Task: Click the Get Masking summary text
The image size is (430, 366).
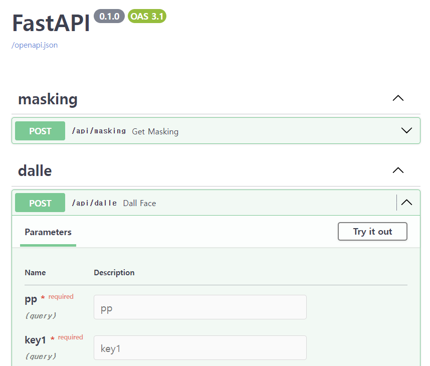Action: tap(155, 132)
